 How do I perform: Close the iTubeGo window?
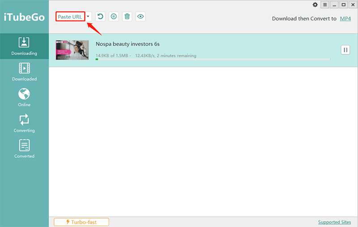click(353, 5)
